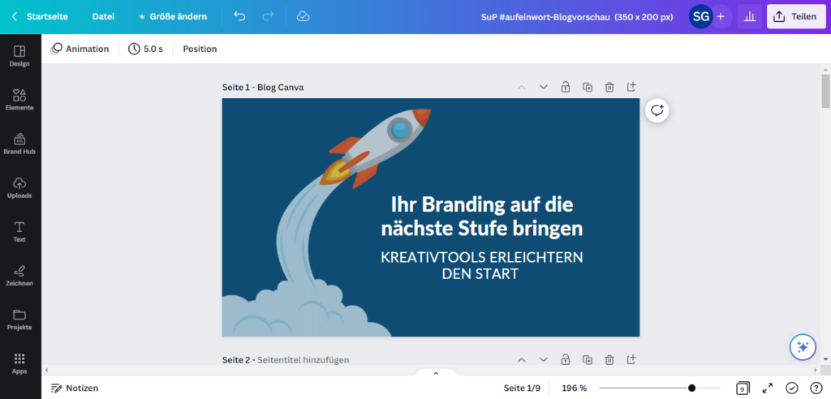This screenshot has height=399, width=831.
Task: Select the headline Ihr Branding auf die nächste Stufe
Action: click(x=482, y=217)
